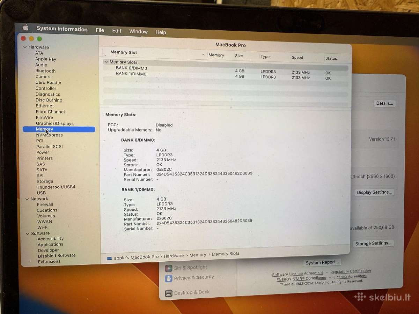Select FireWire in the sidebar

click(44, 118)
